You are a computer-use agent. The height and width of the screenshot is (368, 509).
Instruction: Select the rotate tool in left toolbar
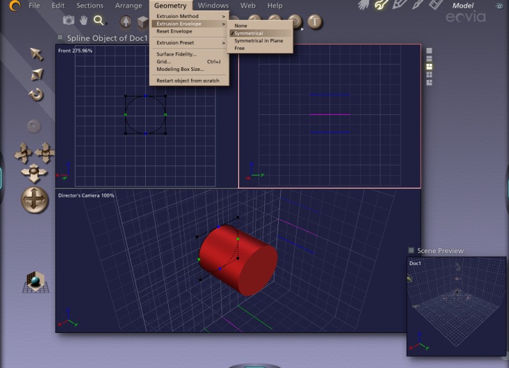pos(36,95)
